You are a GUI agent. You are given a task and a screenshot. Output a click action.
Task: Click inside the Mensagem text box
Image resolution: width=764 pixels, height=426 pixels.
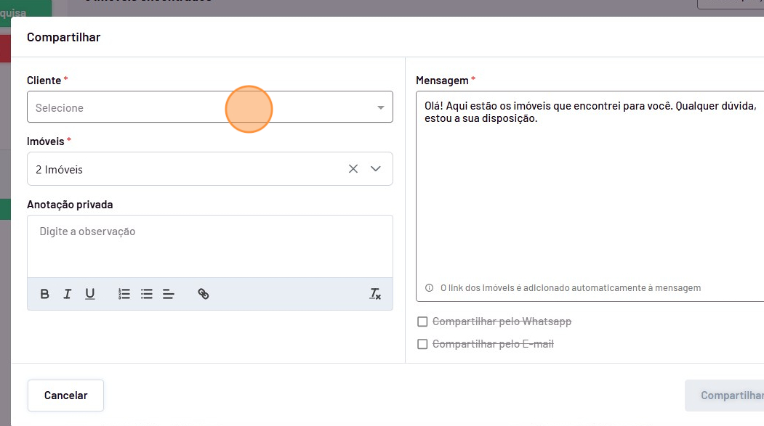click(x=589, y=196)
